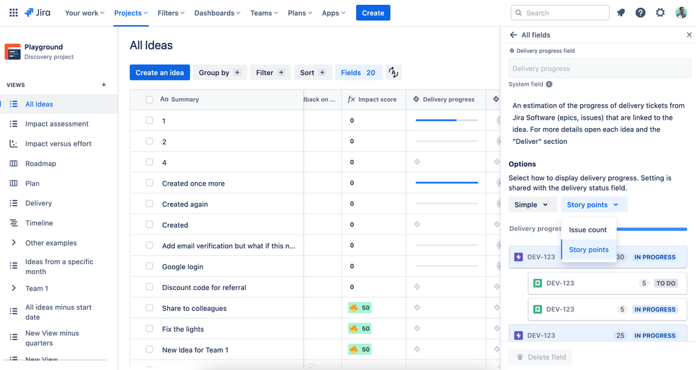Check the box for Google login
The height and width of the screenshot is (370, 696).
coord(149,266)
